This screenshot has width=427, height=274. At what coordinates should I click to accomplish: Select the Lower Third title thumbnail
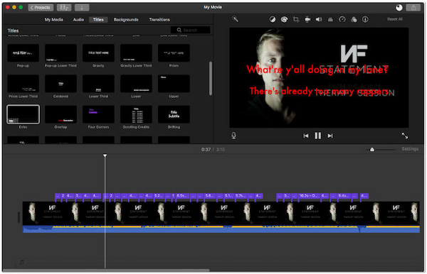[x=98, y=84]
